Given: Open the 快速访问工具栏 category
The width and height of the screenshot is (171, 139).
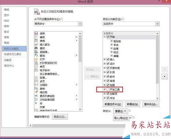Looking at the screenshot, I should tap(13, 54).
